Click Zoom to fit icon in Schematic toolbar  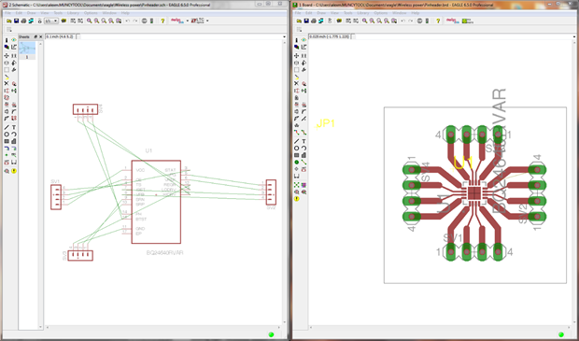coord(90,21)
